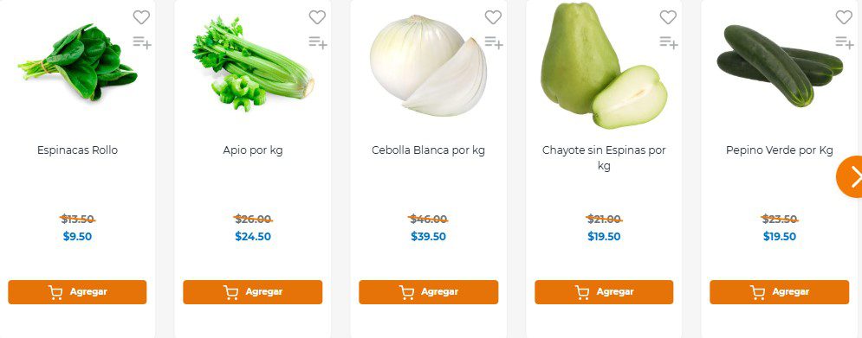Click Agregar for Espinacas Rollo
Screen dimensions: 862x338
[x=77, y=292]
